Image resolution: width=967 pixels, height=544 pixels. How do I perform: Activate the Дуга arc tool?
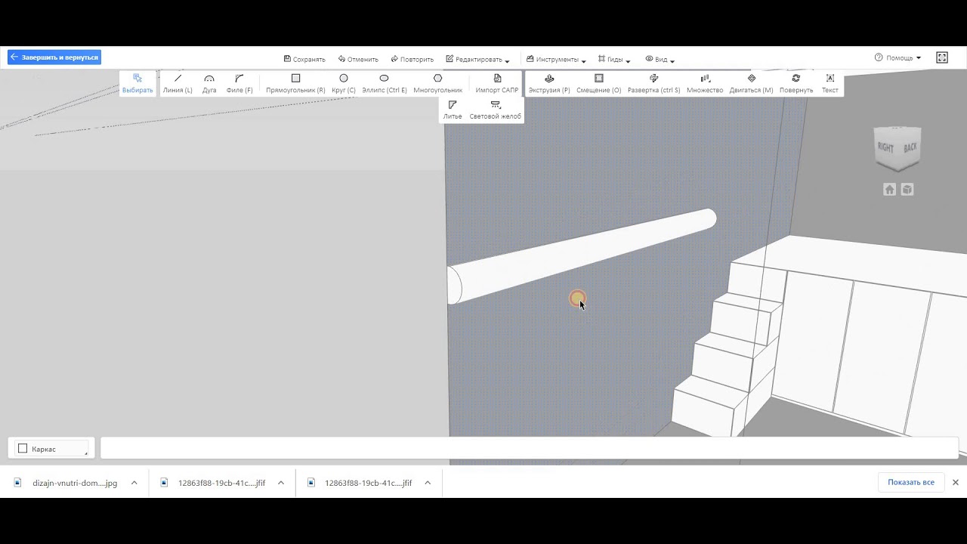(x=209, y=83)
